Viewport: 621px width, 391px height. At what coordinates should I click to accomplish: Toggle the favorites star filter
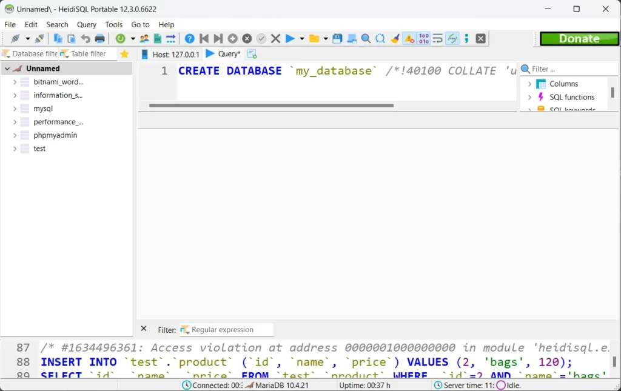pos(124,54)
